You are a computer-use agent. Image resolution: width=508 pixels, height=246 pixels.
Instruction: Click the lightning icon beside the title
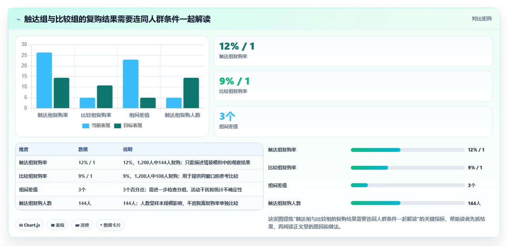point(19,19)
